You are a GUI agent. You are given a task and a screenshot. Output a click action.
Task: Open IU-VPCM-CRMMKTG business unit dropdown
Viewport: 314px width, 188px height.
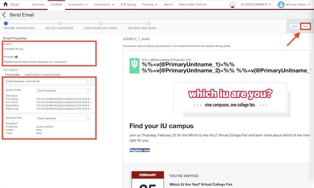click(x=256, y=4)
